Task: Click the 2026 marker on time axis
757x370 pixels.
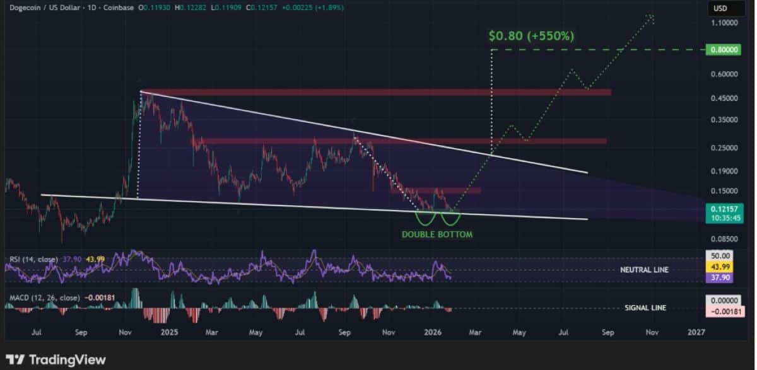Action: click(x=432, y=331)
